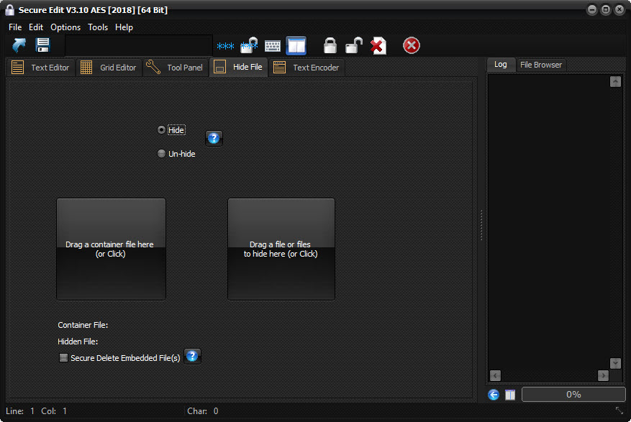Open the Tools menu
Viewport: 631px width, 422px height.
pyautogui.click(x=98, y=27)
